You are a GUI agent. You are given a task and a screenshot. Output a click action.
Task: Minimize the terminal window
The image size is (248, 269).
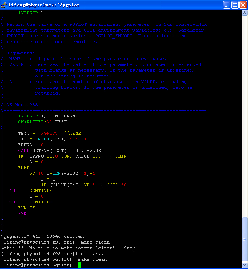coord(226,5)
